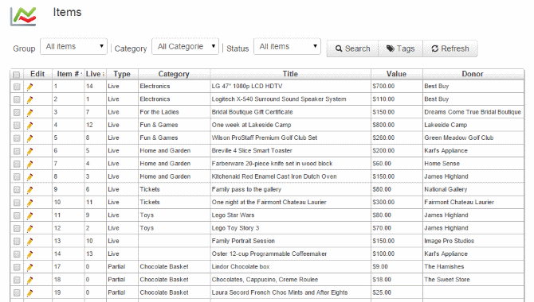Screen dimensions: 534x302
Task: Check the Farberware knife set row box
Action: [17, 165]
